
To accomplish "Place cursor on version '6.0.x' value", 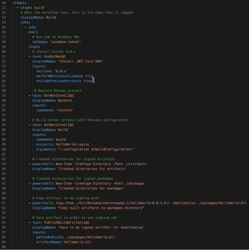I will point(60,71).
